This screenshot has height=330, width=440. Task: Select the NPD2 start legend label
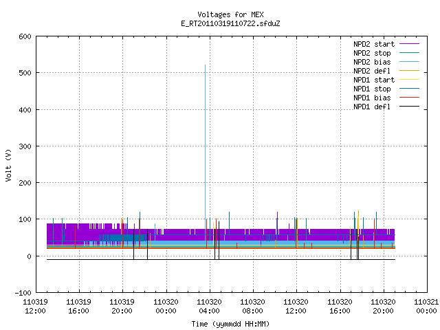(374, 44)
